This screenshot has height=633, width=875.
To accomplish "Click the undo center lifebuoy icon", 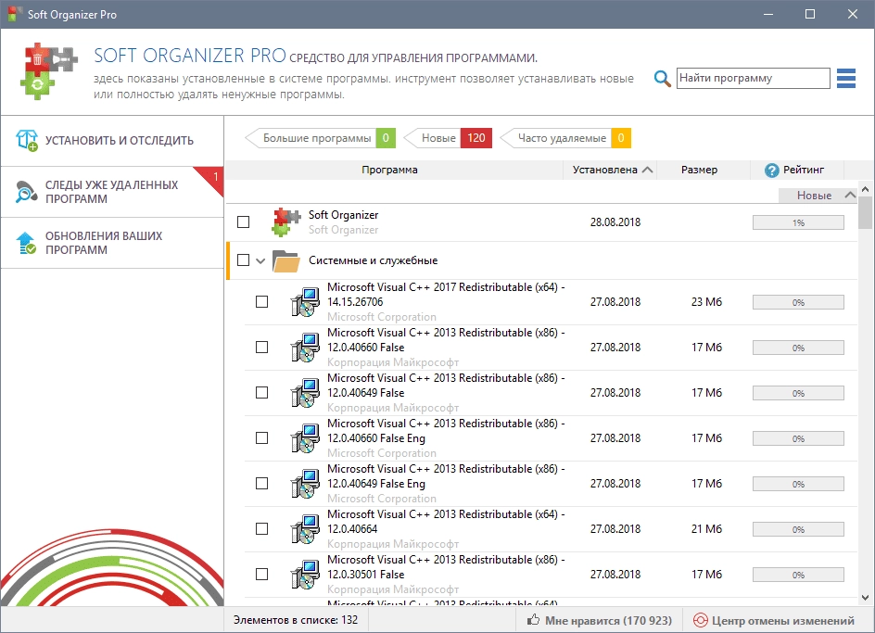I will (x=700, y=620).
